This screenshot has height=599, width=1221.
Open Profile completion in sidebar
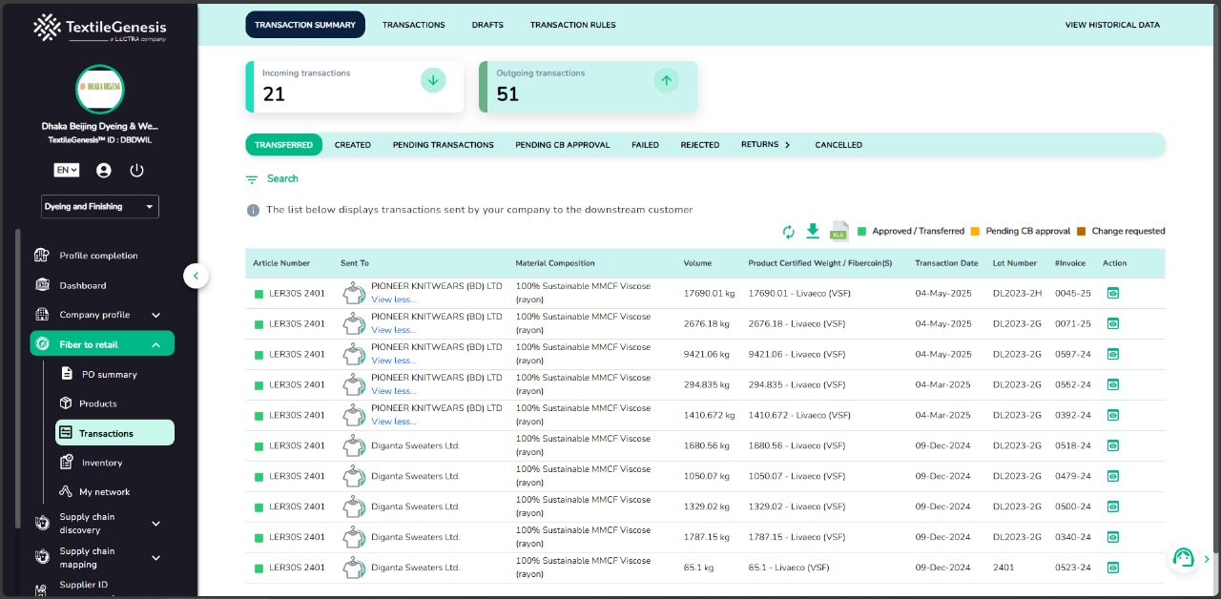point(98,256)
